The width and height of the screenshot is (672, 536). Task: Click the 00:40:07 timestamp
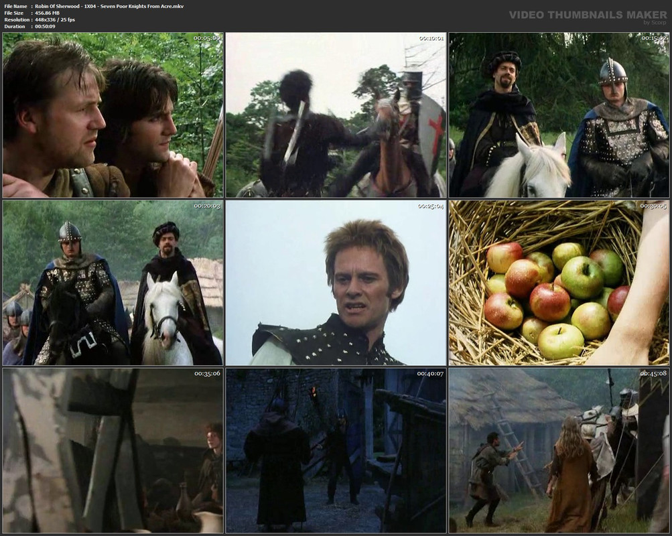[x=430, y=374]
